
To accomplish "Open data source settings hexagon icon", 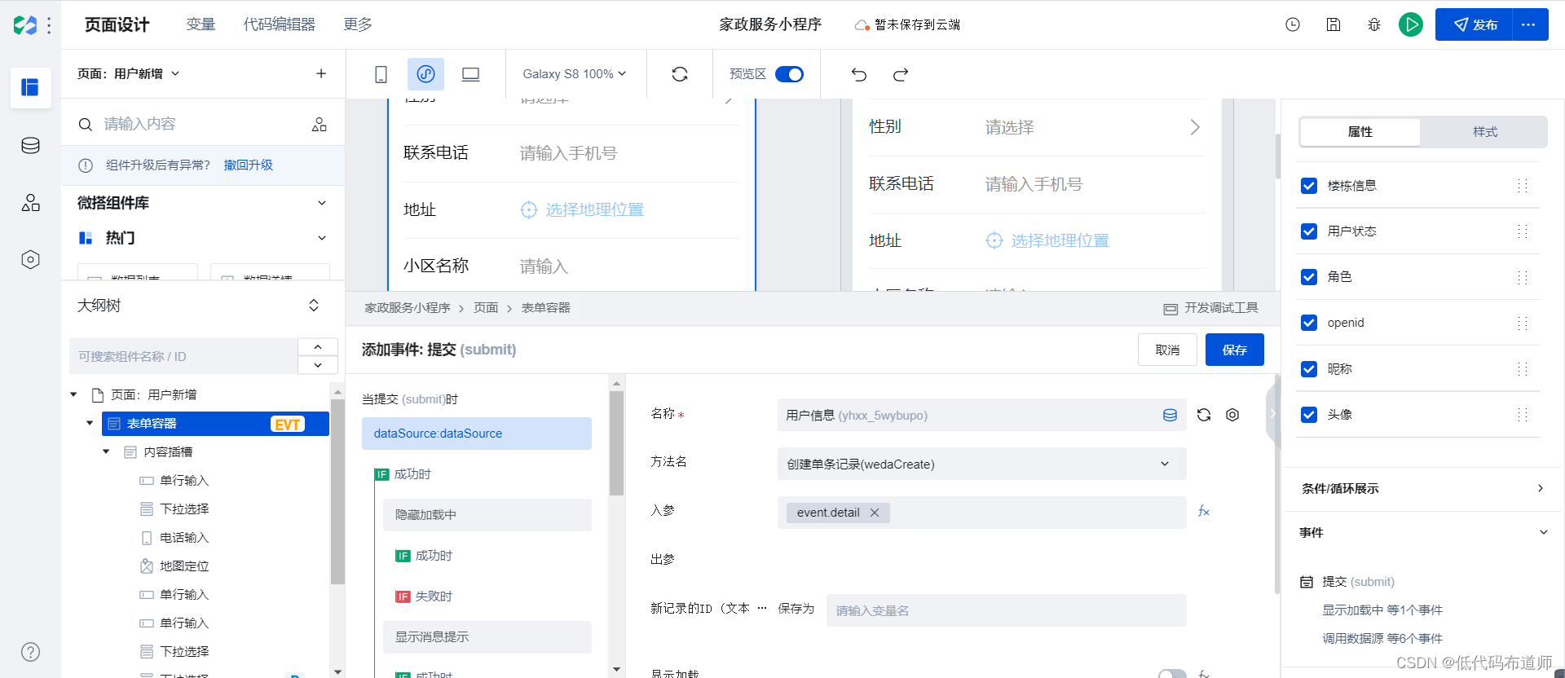I will 1232,415.
